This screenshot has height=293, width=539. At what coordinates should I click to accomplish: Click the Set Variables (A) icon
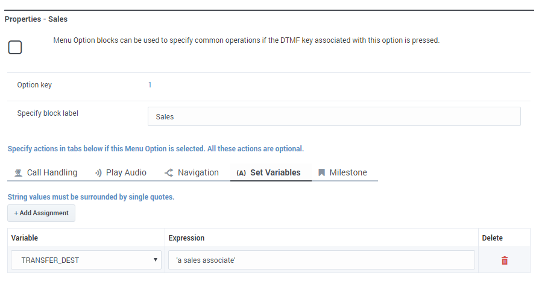coord(241,173)
